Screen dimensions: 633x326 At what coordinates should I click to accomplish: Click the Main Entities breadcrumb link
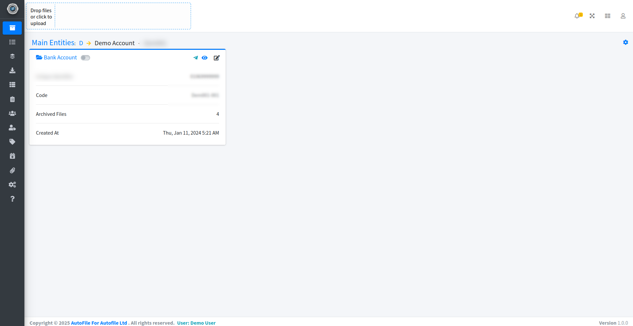[x=53, y=43]
